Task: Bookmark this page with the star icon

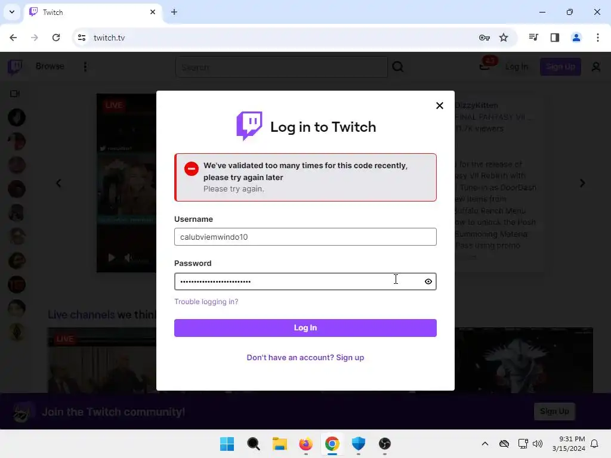Action: click(x=504, y=38)
